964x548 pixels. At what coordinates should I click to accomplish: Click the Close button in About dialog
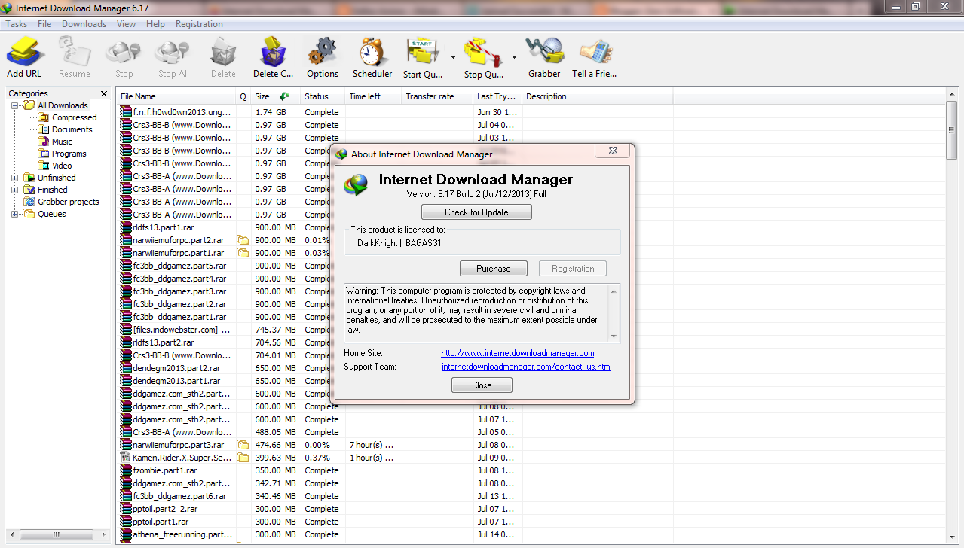[482, 385]
